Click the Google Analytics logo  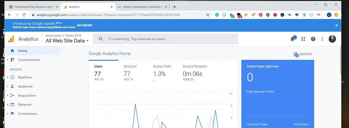[x=11, y=39]
